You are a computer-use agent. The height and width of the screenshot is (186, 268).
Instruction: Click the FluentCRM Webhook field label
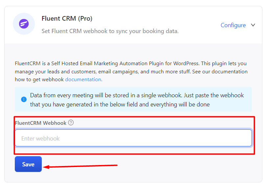(40, 123)
